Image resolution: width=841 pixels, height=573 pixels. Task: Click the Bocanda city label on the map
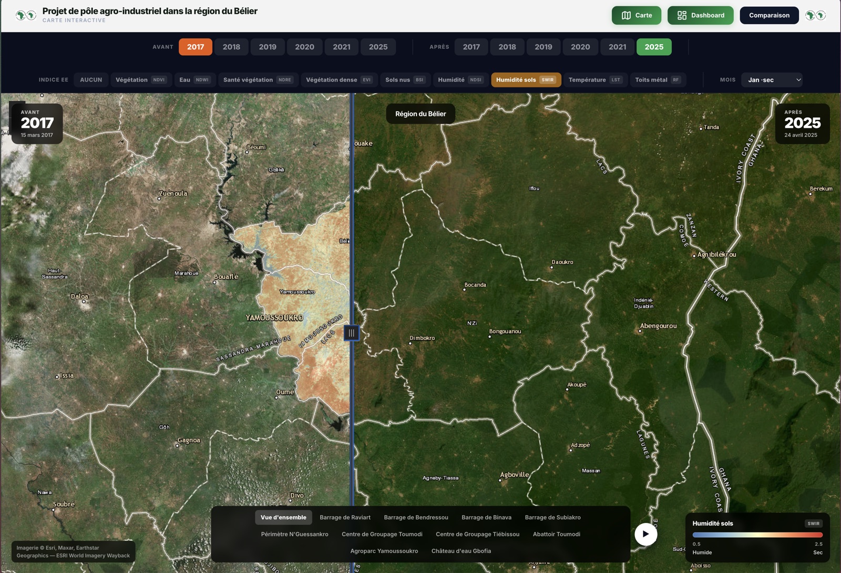(475, 285)
